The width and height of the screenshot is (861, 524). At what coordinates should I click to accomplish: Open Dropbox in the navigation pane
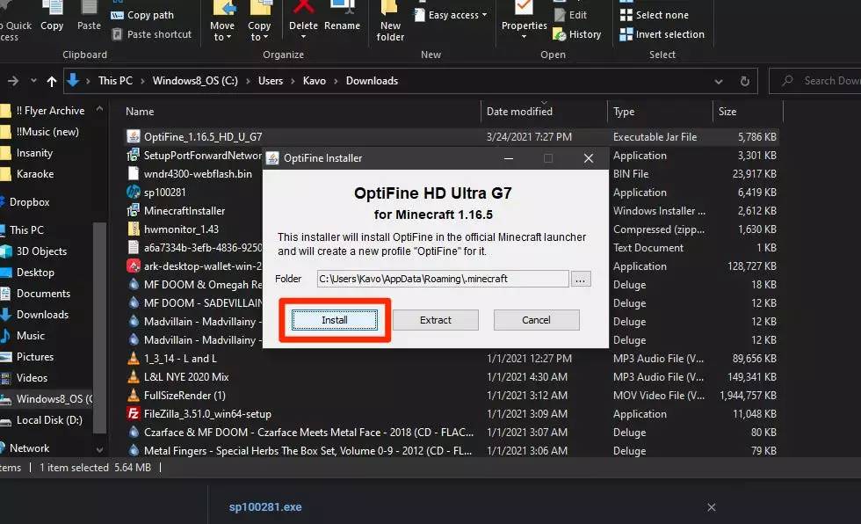pyautogui.click(x=29, y=202)
